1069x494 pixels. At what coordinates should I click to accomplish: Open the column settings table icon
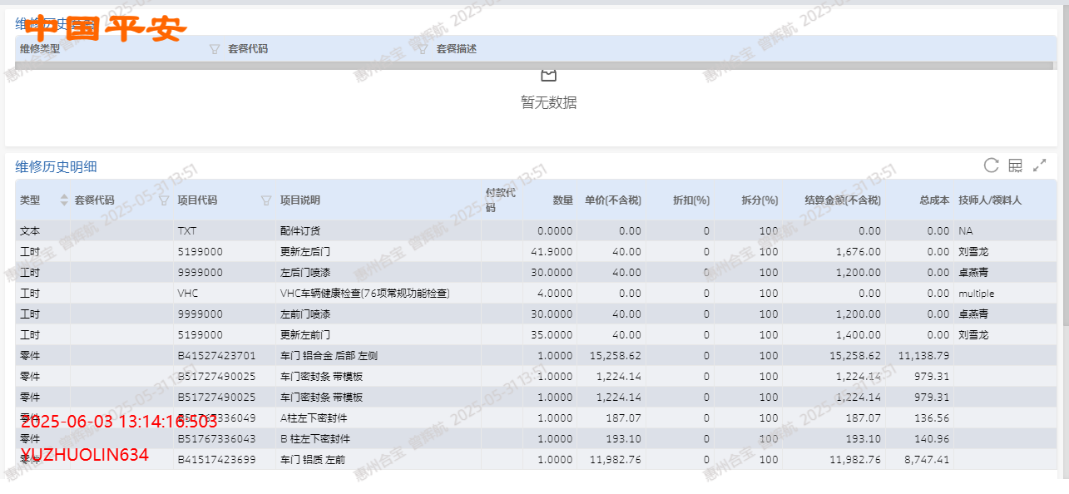(1015, 165)
